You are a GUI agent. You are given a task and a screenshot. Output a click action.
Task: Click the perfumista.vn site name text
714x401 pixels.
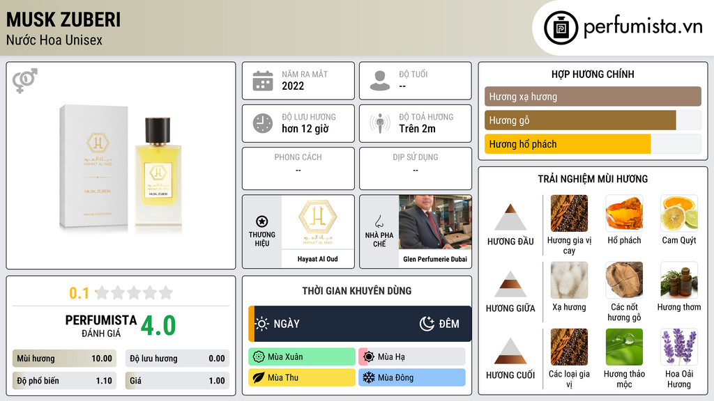643,26
